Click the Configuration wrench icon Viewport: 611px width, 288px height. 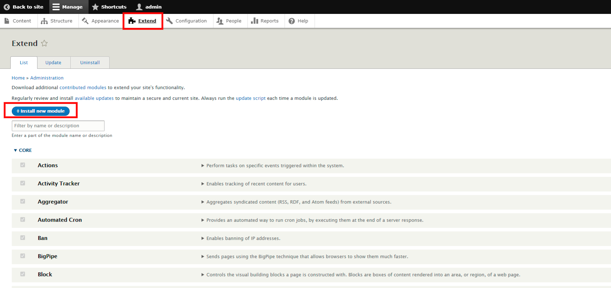click(x=170, y=21)
